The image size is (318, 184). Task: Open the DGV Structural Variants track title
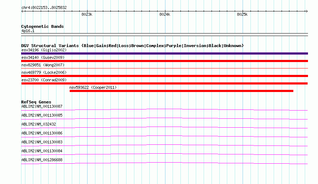pyautogui.click(x=133, y=46)
